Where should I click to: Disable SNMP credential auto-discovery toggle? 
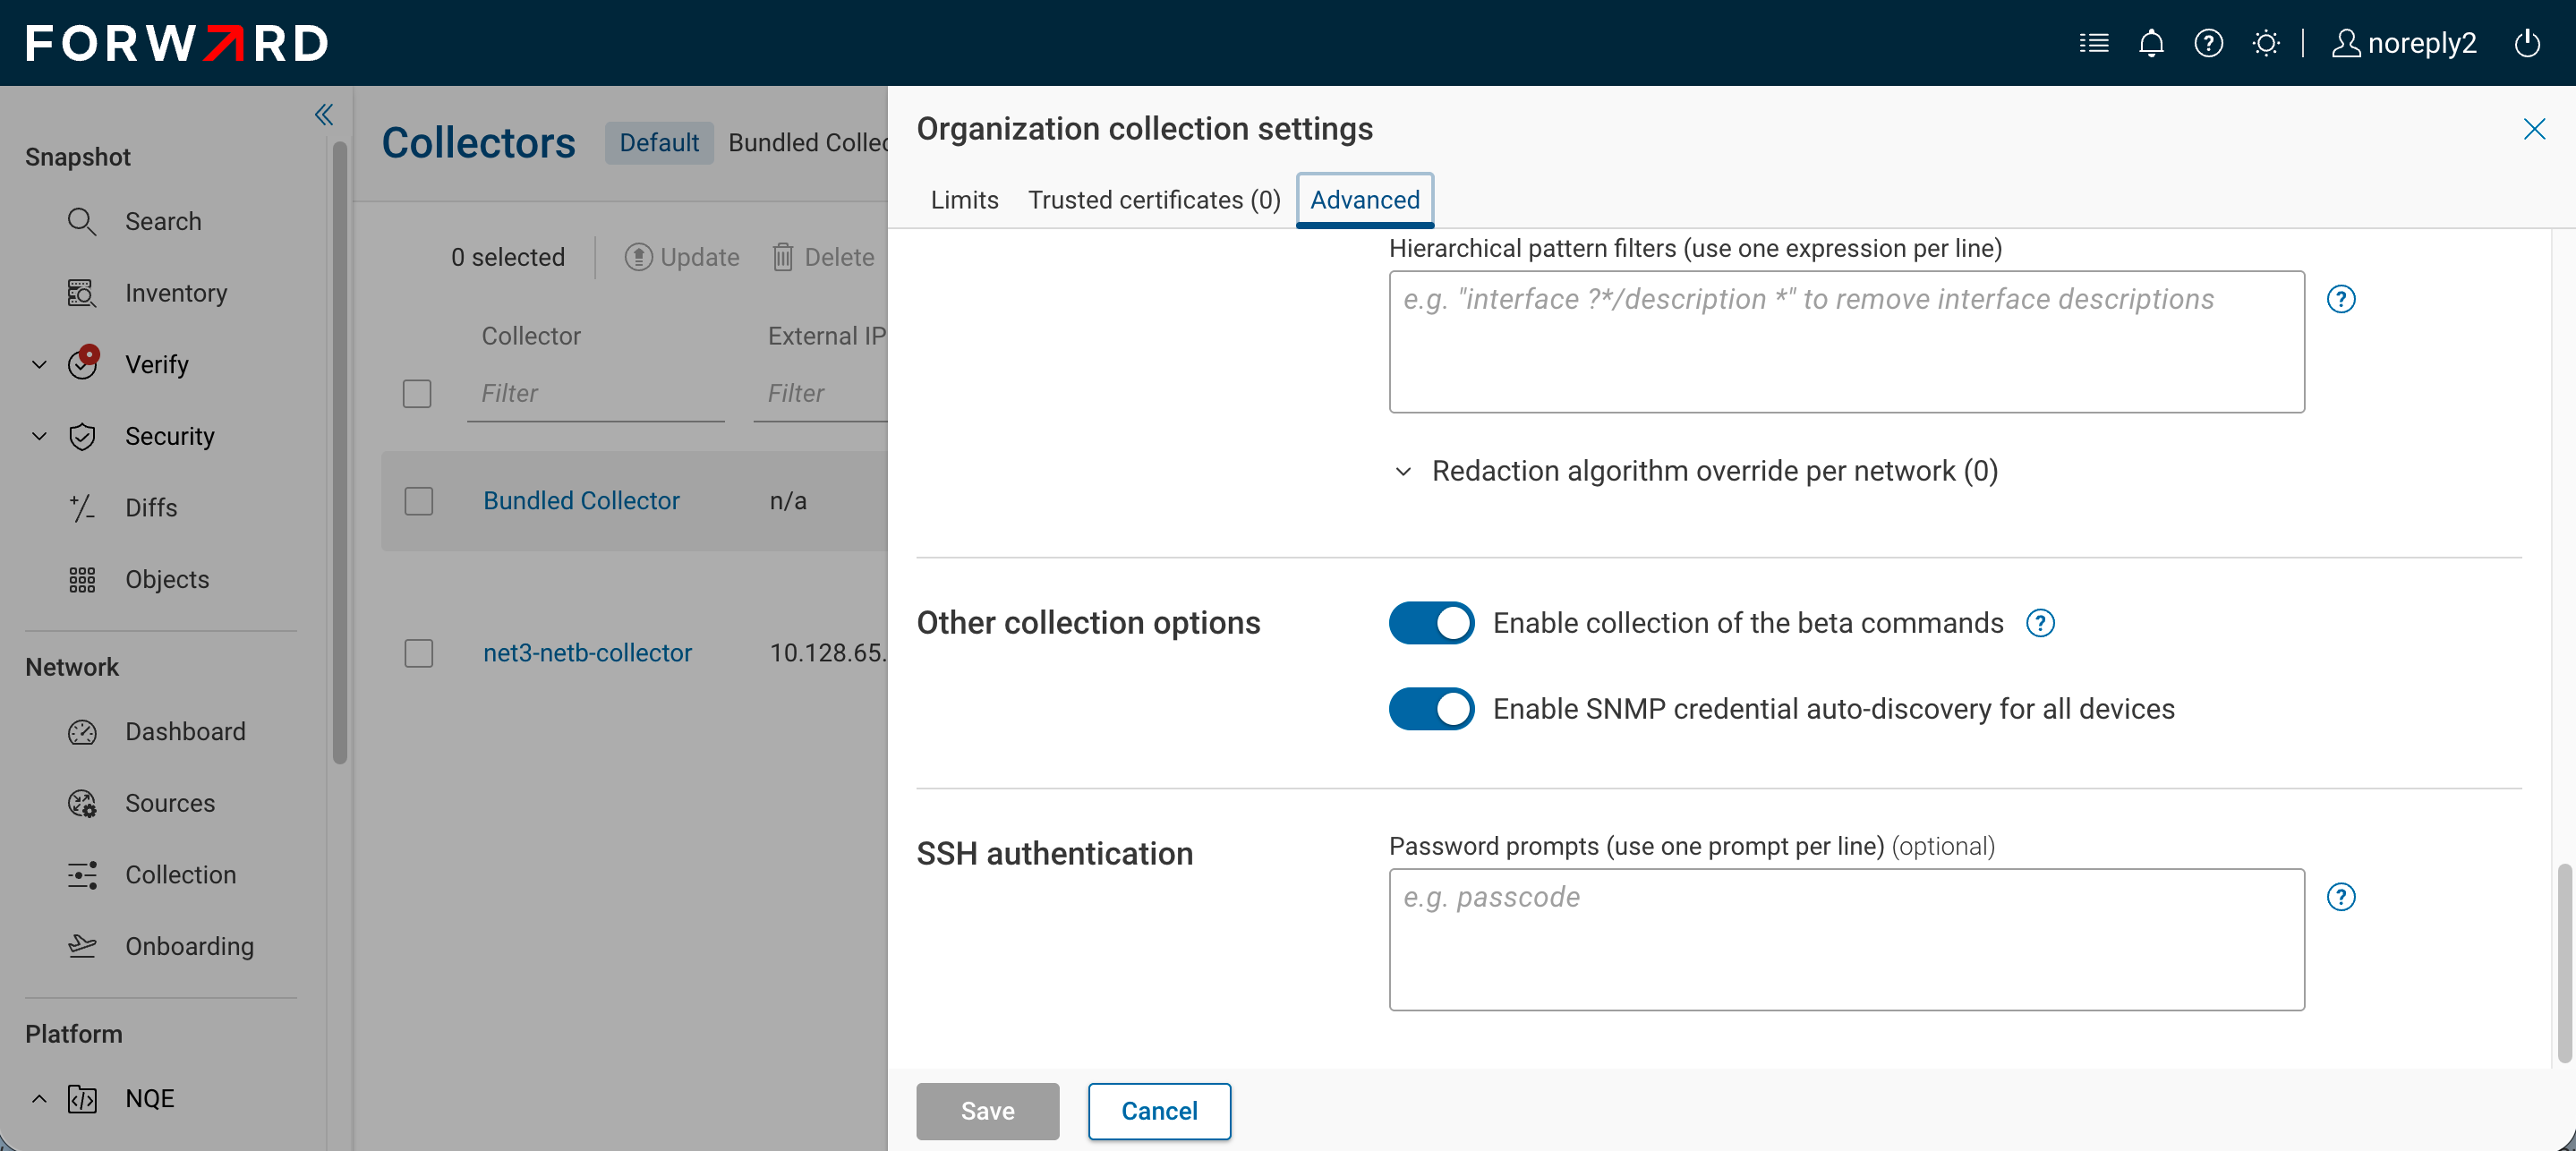1431,709
